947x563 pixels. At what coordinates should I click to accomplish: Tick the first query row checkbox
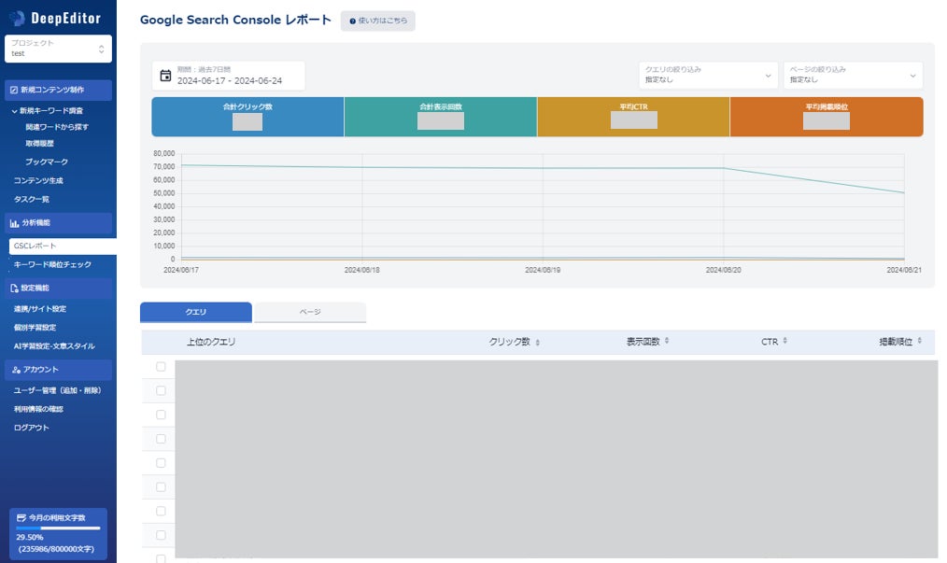(161, 367)
